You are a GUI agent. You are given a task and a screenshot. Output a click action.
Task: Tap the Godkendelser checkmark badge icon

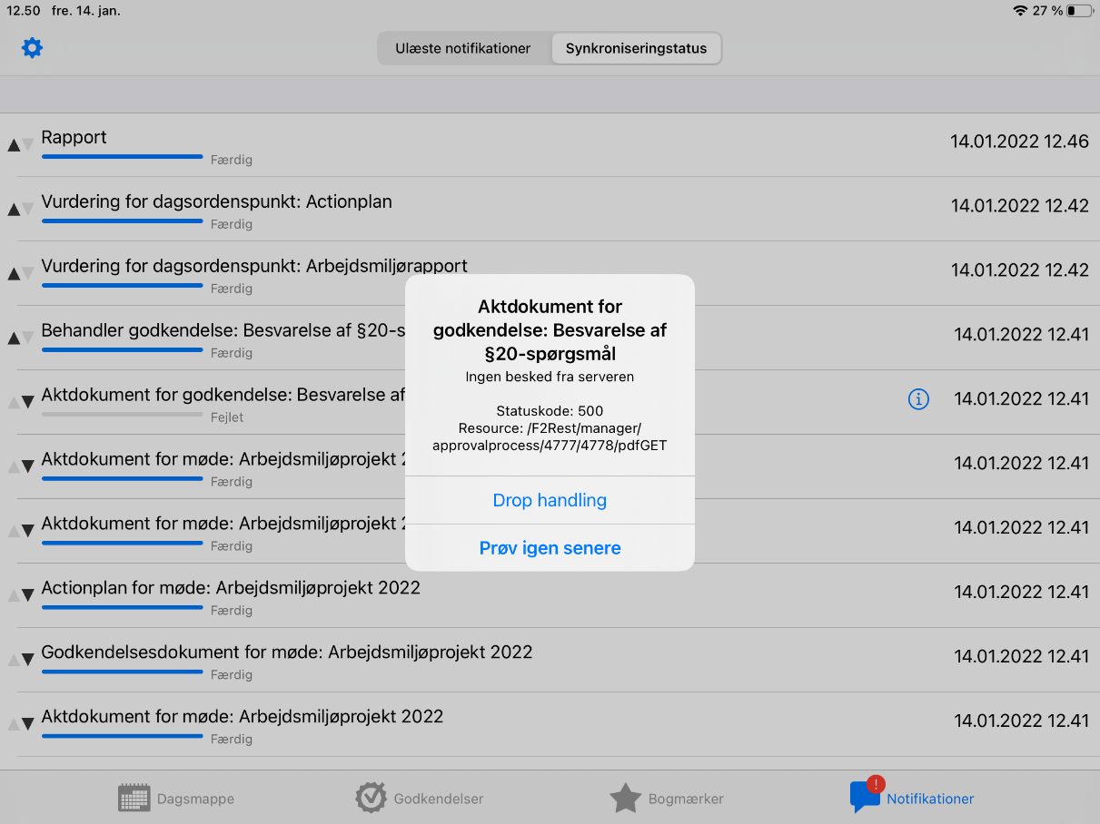(x=371, y=799)
